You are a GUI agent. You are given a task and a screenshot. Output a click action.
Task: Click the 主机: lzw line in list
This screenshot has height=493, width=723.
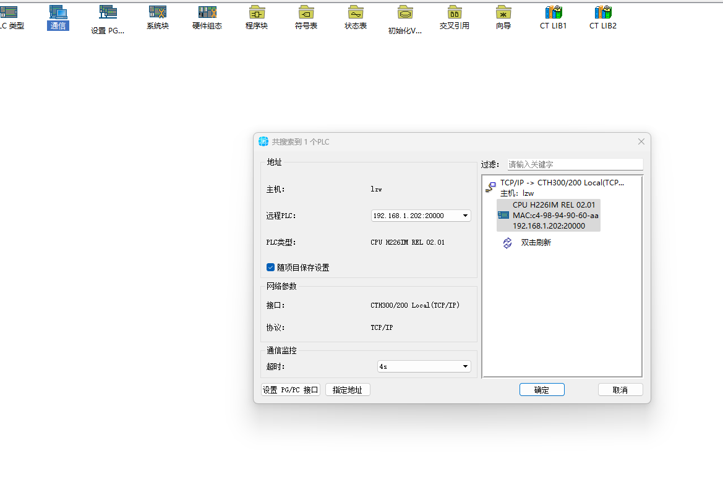point(517,193)
